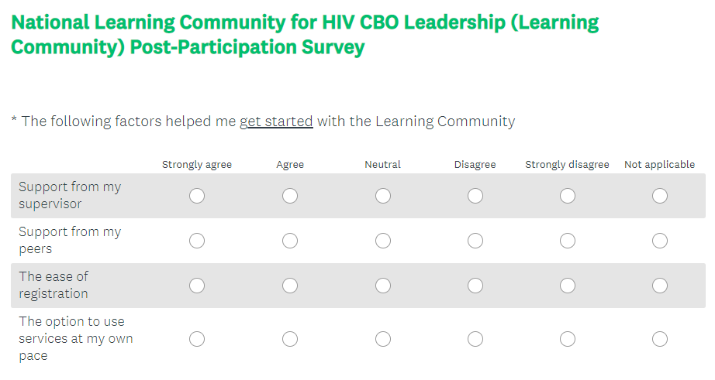Choose Strongly agree for own pace option
Screen dimensions: 715x380
(x=197, y=339)
